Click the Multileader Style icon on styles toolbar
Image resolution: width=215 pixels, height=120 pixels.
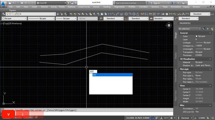point(176,18)
